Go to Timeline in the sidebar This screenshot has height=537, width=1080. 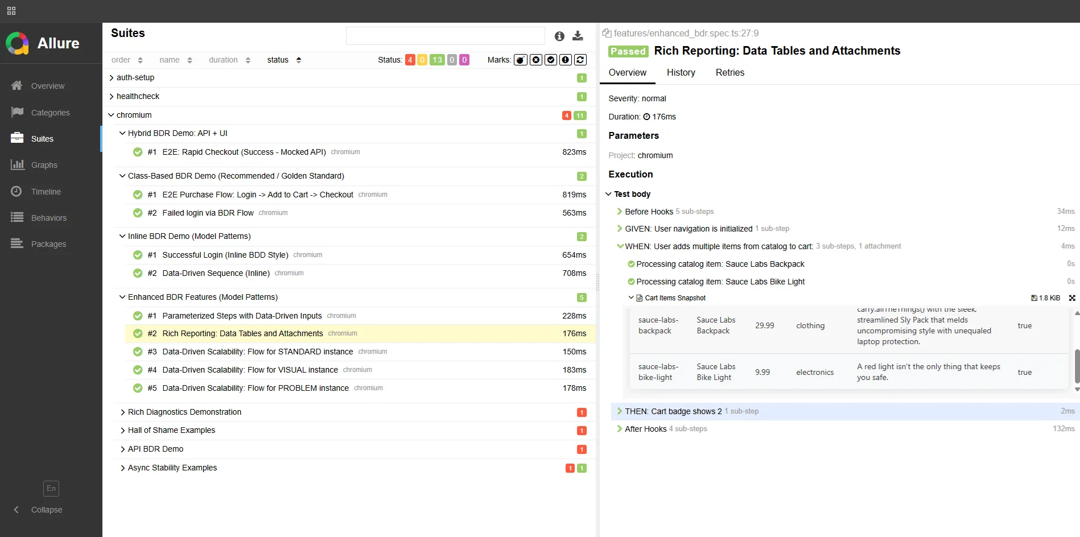coord(46,192)
